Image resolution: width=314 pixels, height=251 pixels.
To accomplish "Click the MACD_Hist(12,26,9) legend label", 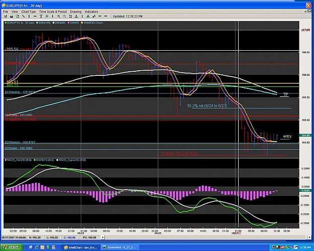I will [19, 160].
